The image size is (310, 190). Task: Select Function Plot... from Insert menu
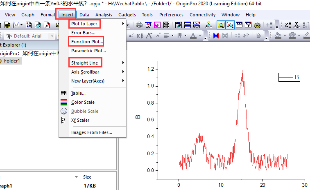point(87,42)
